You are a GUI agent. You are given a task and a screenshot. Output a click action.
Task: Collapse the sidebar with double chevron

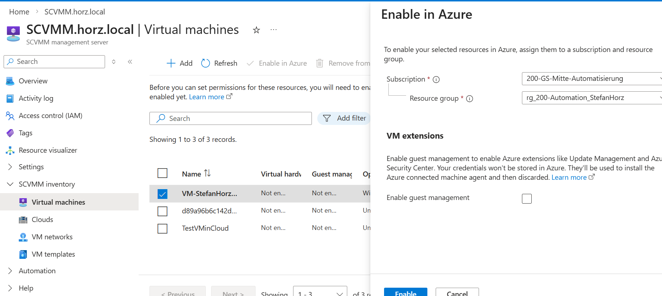coord(130,62)
